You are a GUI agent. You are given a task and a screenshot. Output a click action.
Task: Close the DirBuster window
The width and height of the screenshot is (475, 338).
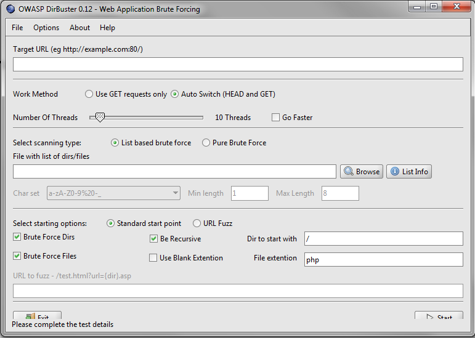[457, 6]
